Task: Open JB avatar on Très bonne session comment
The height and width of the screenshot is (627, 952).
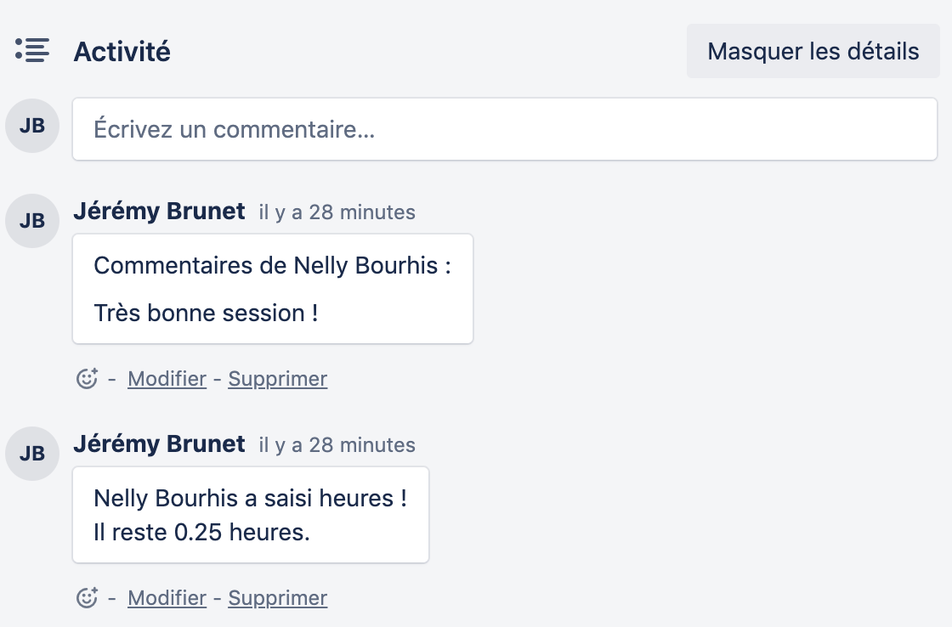Action: point(32,221)
